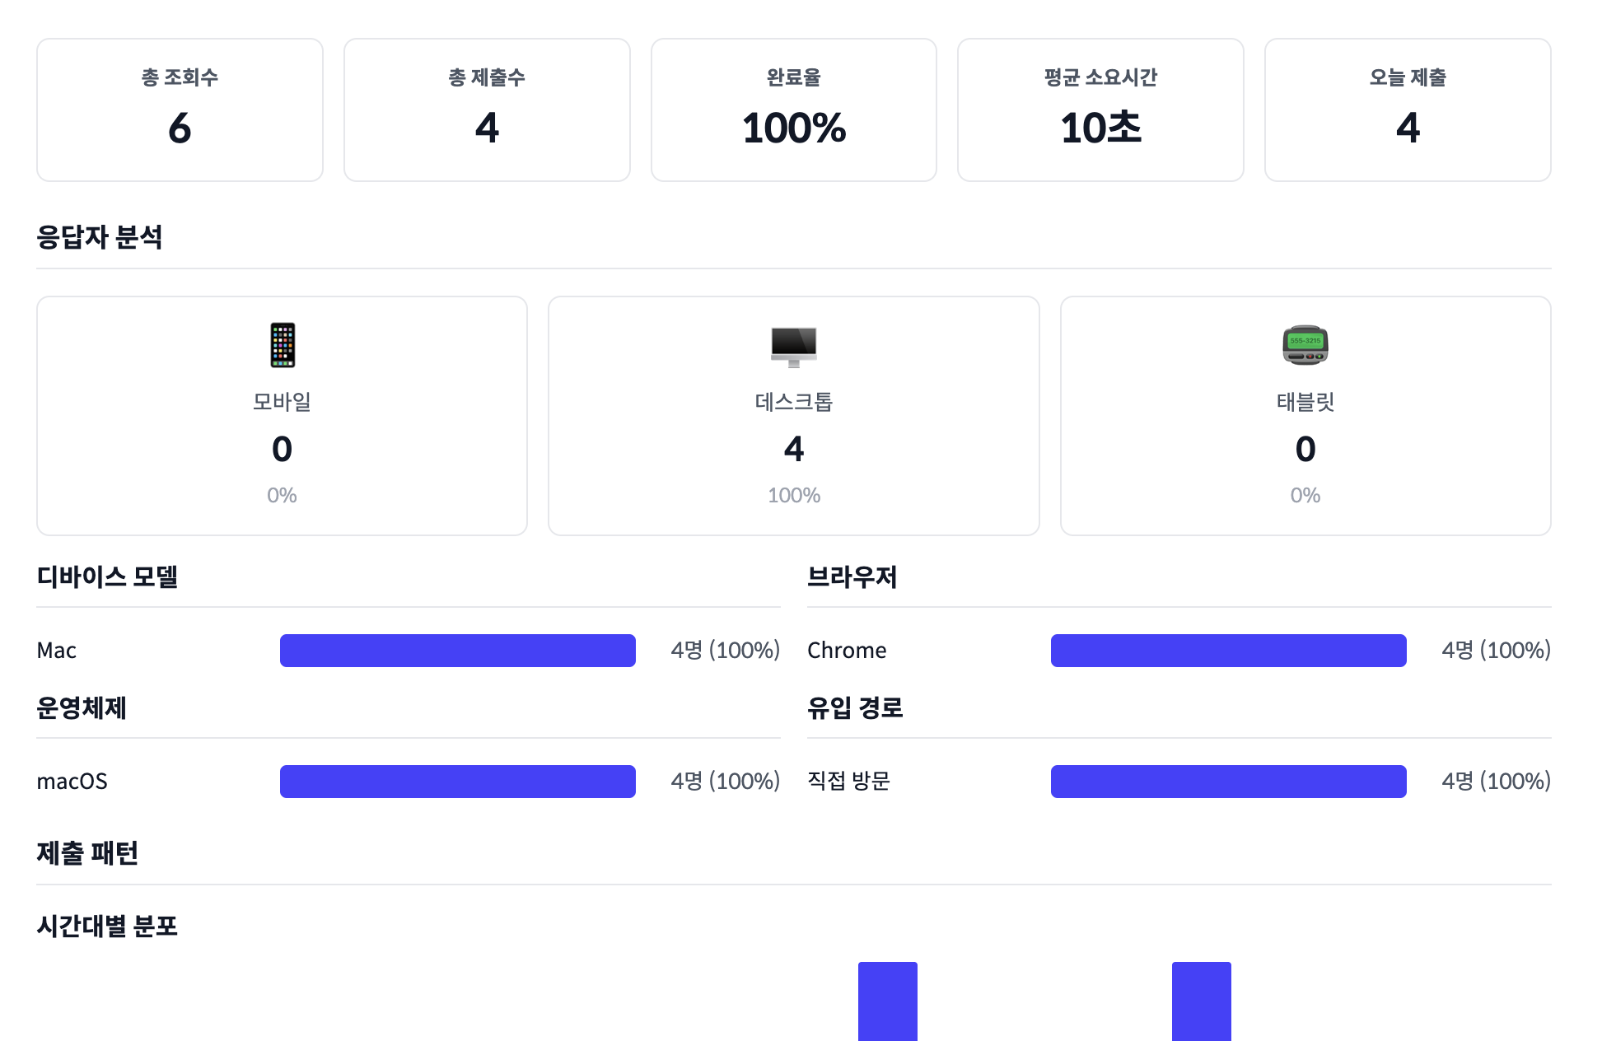Click the macOS operating system bar
Image resolution: width=1616 pixels, height=1041 pixels.
[457, 782]
